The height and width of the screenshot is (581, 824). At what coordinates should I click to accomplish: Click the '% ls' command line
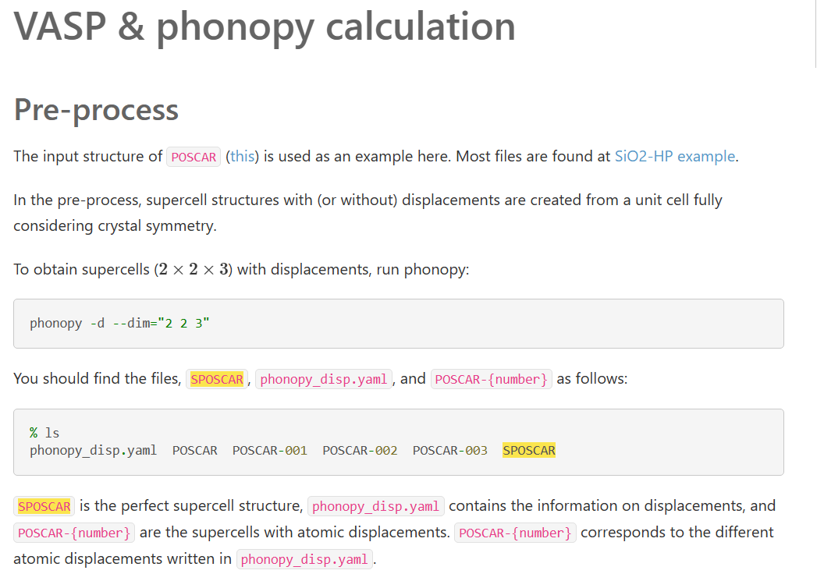[x=44, y=432]
